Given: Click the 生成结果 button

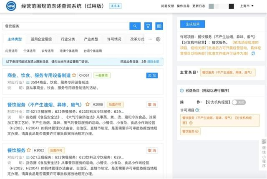Looking at the screenshot, I should click(193, 24).
